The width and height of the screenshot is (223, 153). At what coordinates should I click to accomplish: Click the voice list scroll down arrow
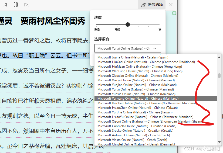(x=219, y=142)
